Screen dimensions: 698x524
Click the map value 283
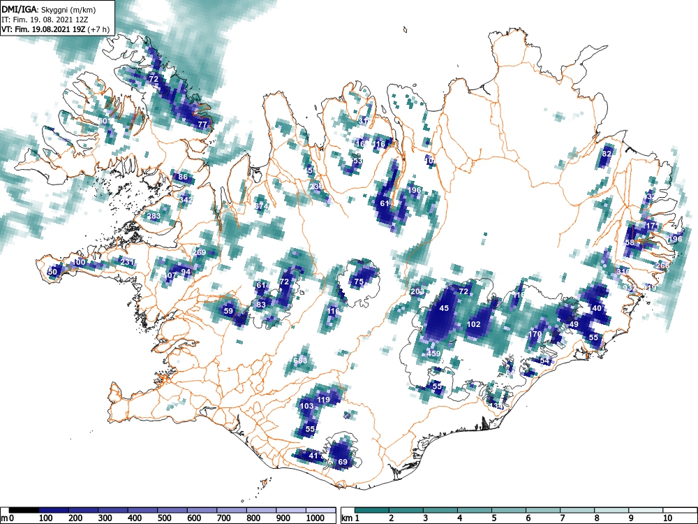click(154, 216)
